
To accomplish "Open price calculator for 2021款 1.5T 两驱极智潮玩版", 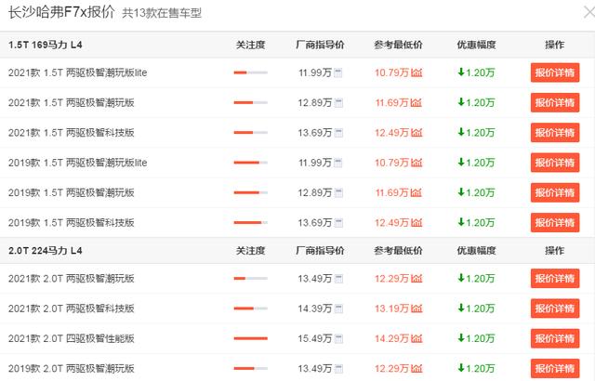I will 338,103.
